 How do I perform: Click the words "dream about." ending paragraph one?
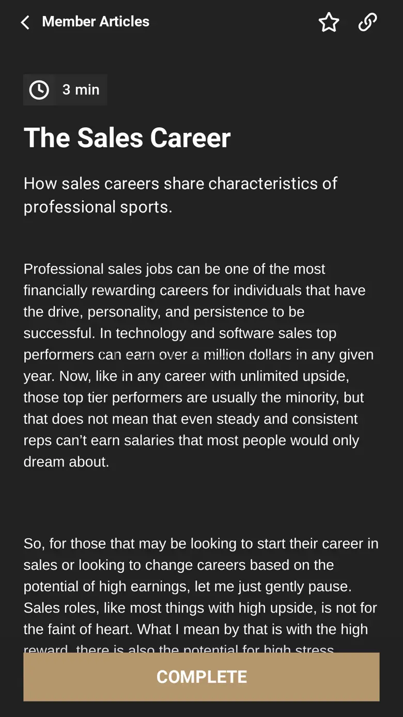pos(66,462)
